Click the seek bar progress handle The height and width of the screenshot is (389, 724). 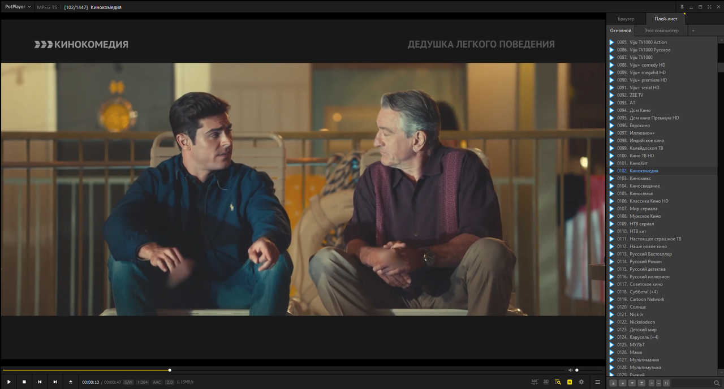[x=170, y=370]
